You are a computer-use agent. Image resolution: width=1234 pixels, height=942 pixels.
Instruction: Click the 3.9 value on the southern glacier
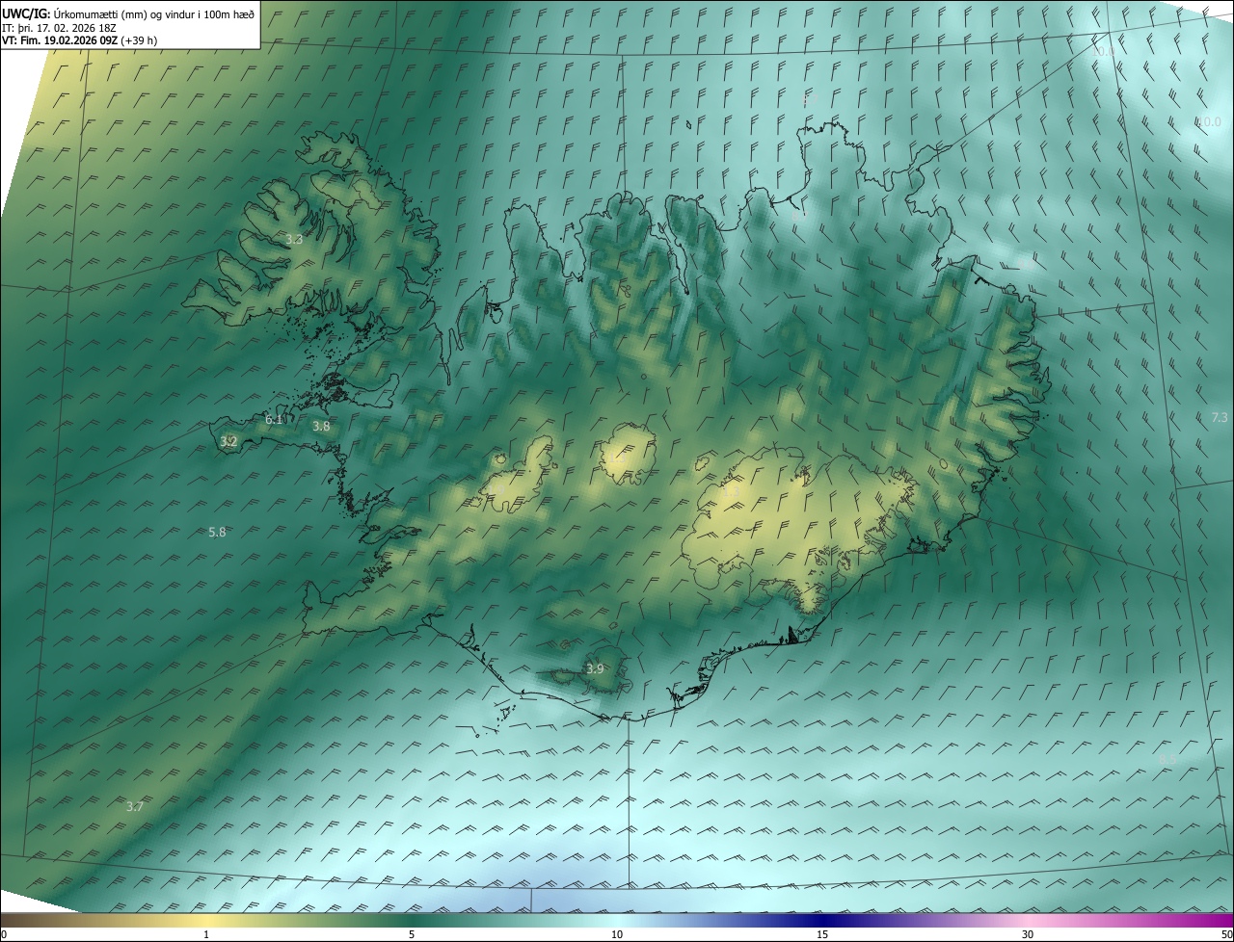[x=595, y=668]
